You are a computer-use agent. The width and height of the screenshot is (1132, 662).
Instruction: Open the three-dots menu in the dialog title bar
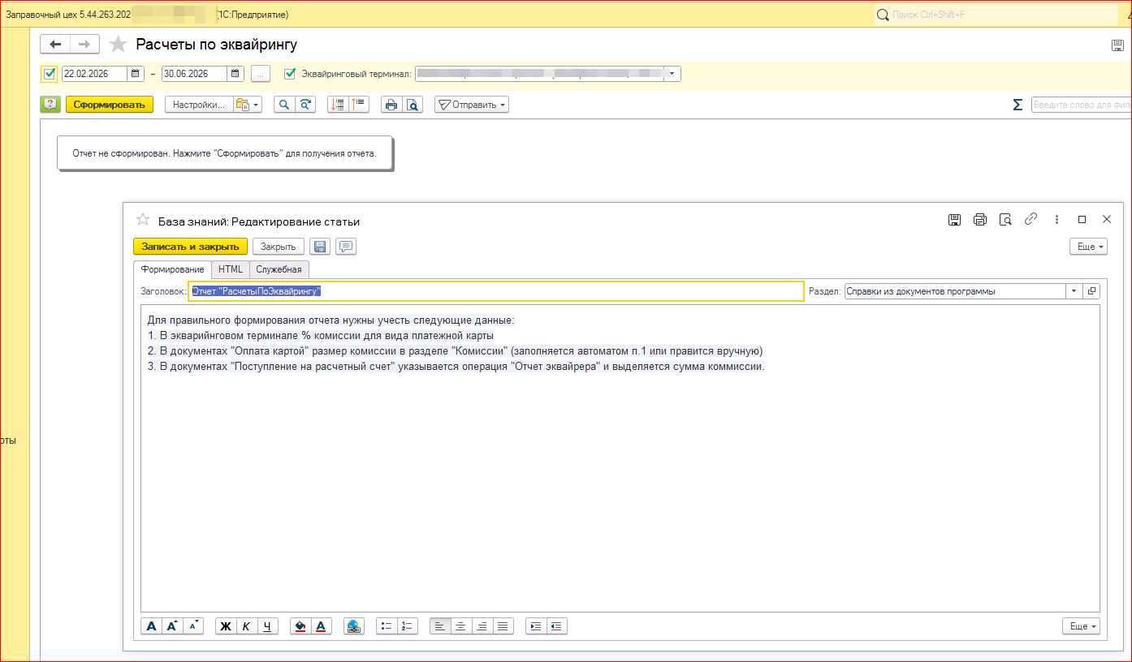coord(1056,220)
